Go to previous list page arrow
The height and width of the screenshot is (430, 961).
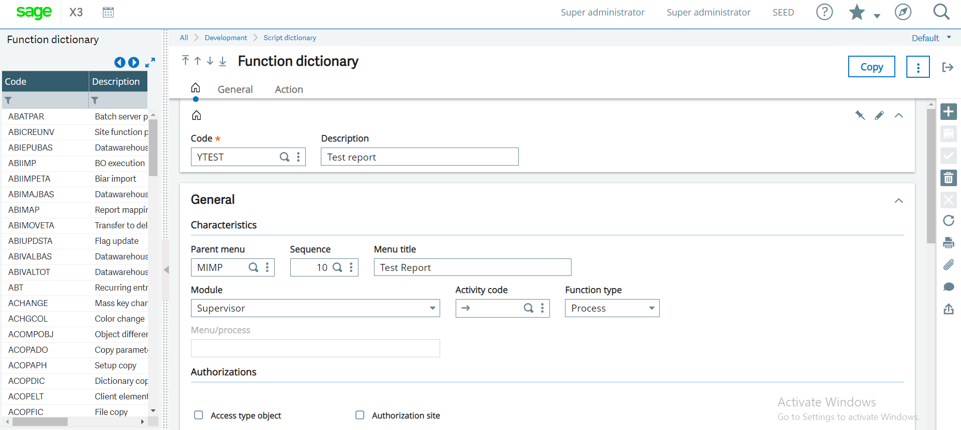point(119,62)
